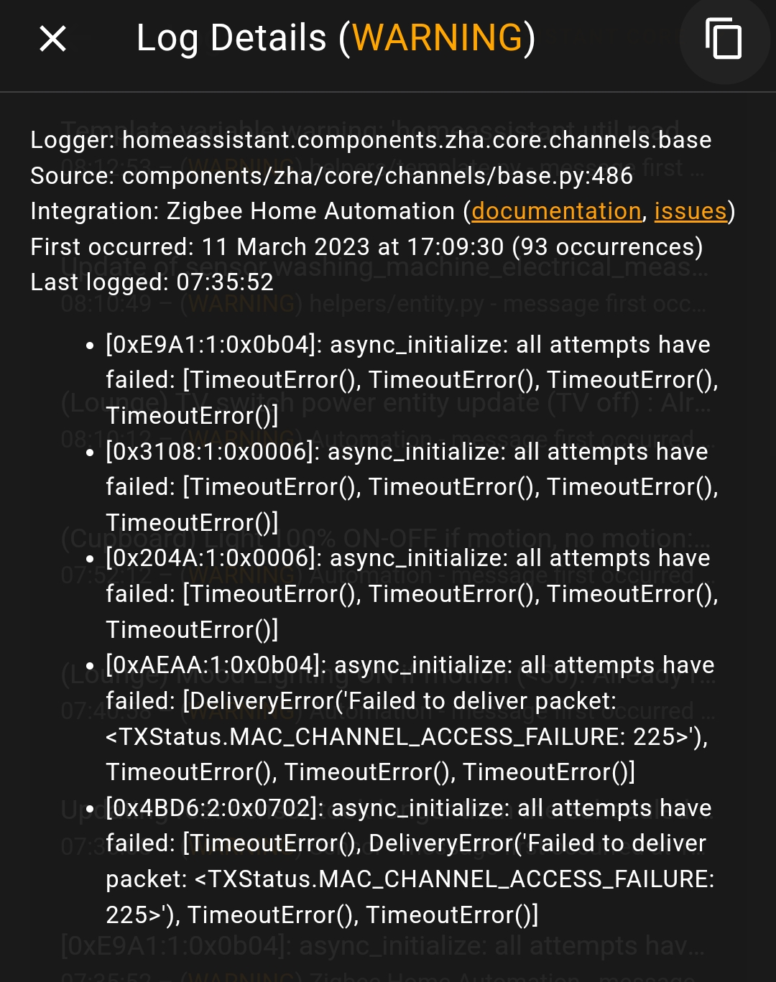Click the WARNING label in the title

click(x=440, y=37)
